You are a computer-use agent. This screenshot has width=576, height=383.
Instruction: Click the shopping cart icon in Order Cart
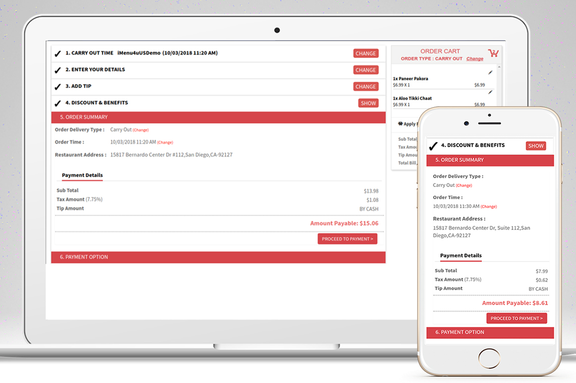493,53
